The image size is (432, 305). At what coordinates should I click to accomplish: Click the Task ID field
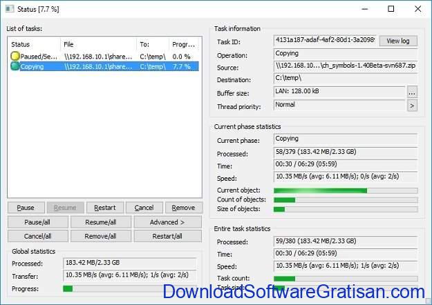pyautogui.click(x=325, y=41)
